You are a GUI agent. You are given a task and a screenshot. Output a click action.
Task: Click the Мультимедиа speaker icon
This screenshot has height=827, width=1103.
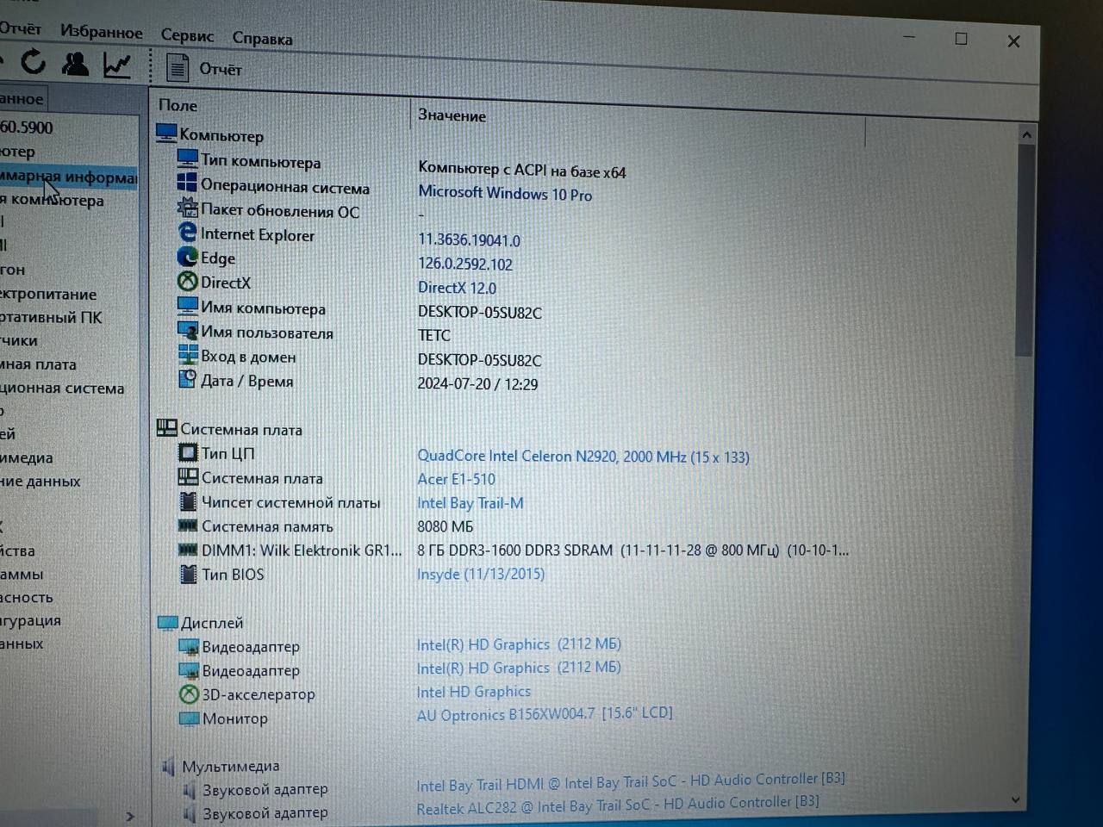[168, 766]
